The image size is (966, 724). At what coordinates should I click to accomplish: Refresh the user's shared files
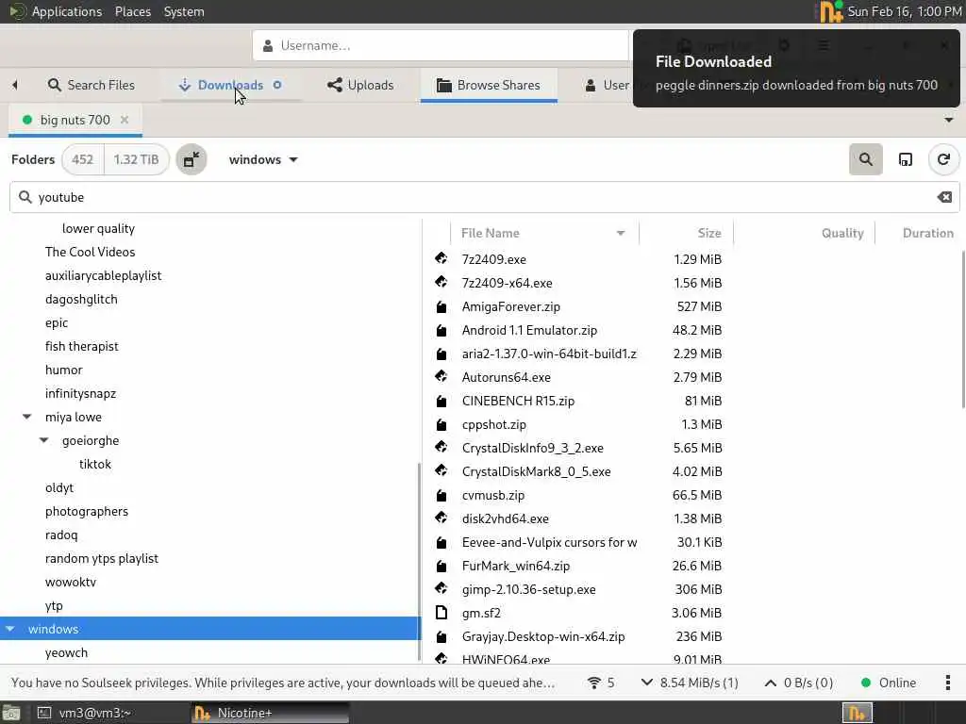[x=943, y=159]
